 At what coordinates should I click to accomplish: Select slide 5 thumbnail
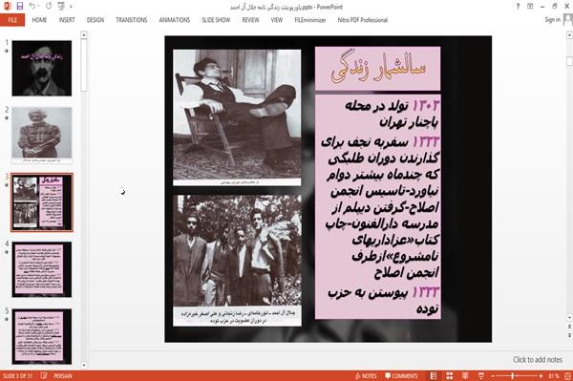(42, 336)
